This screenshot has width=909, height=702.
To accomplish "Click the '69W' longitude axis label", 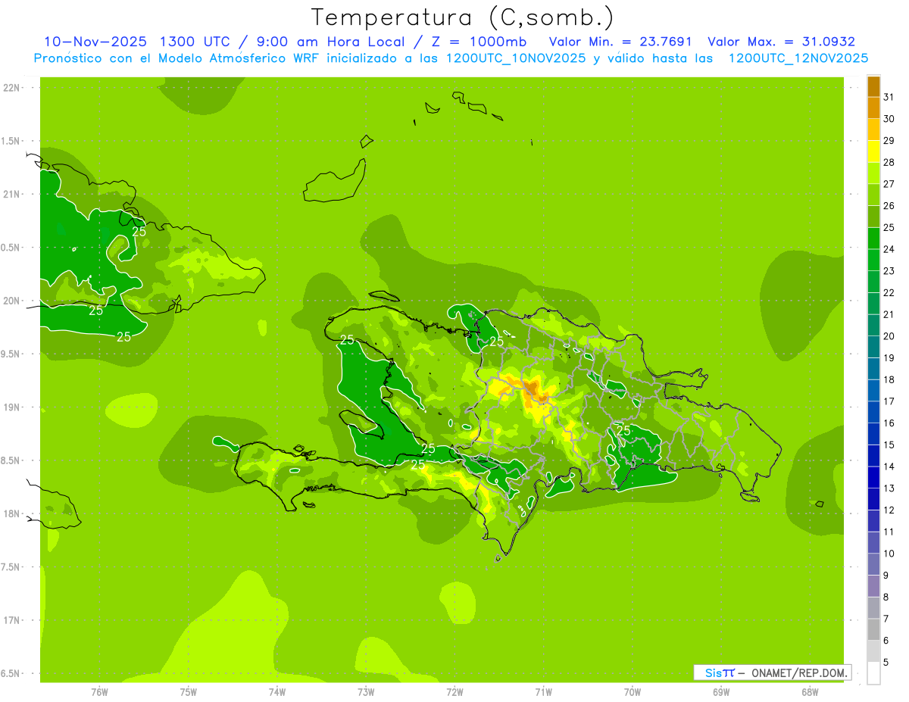I will point(721,691).
